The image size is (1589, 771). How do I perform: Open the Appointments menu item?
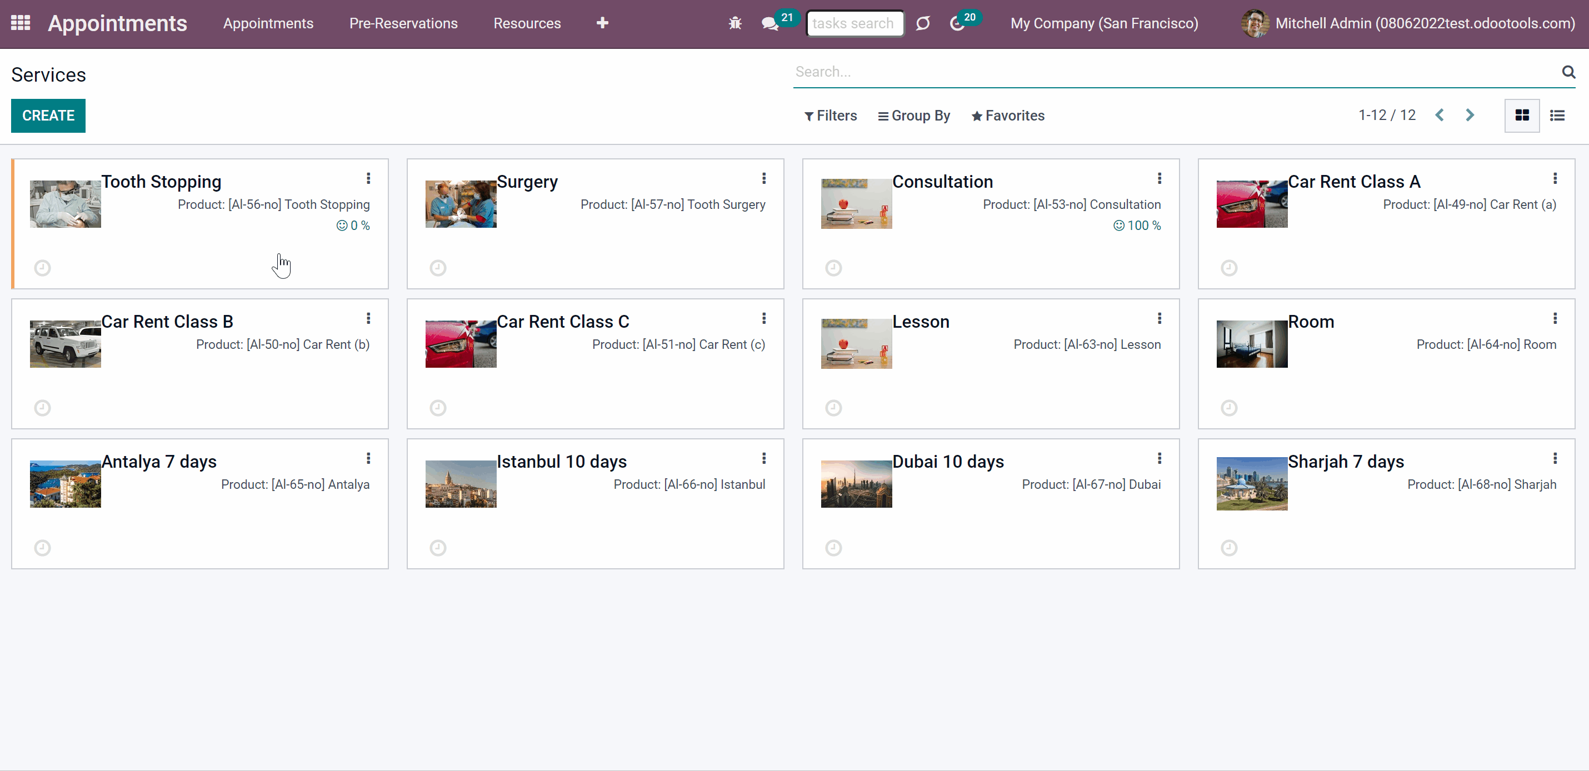(x=268, y=23)
